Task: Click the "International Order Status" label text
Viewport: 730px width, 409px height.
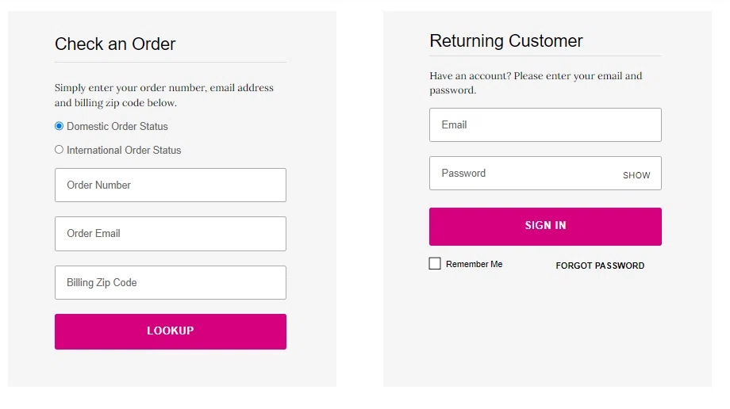Action: click(124, 150)
